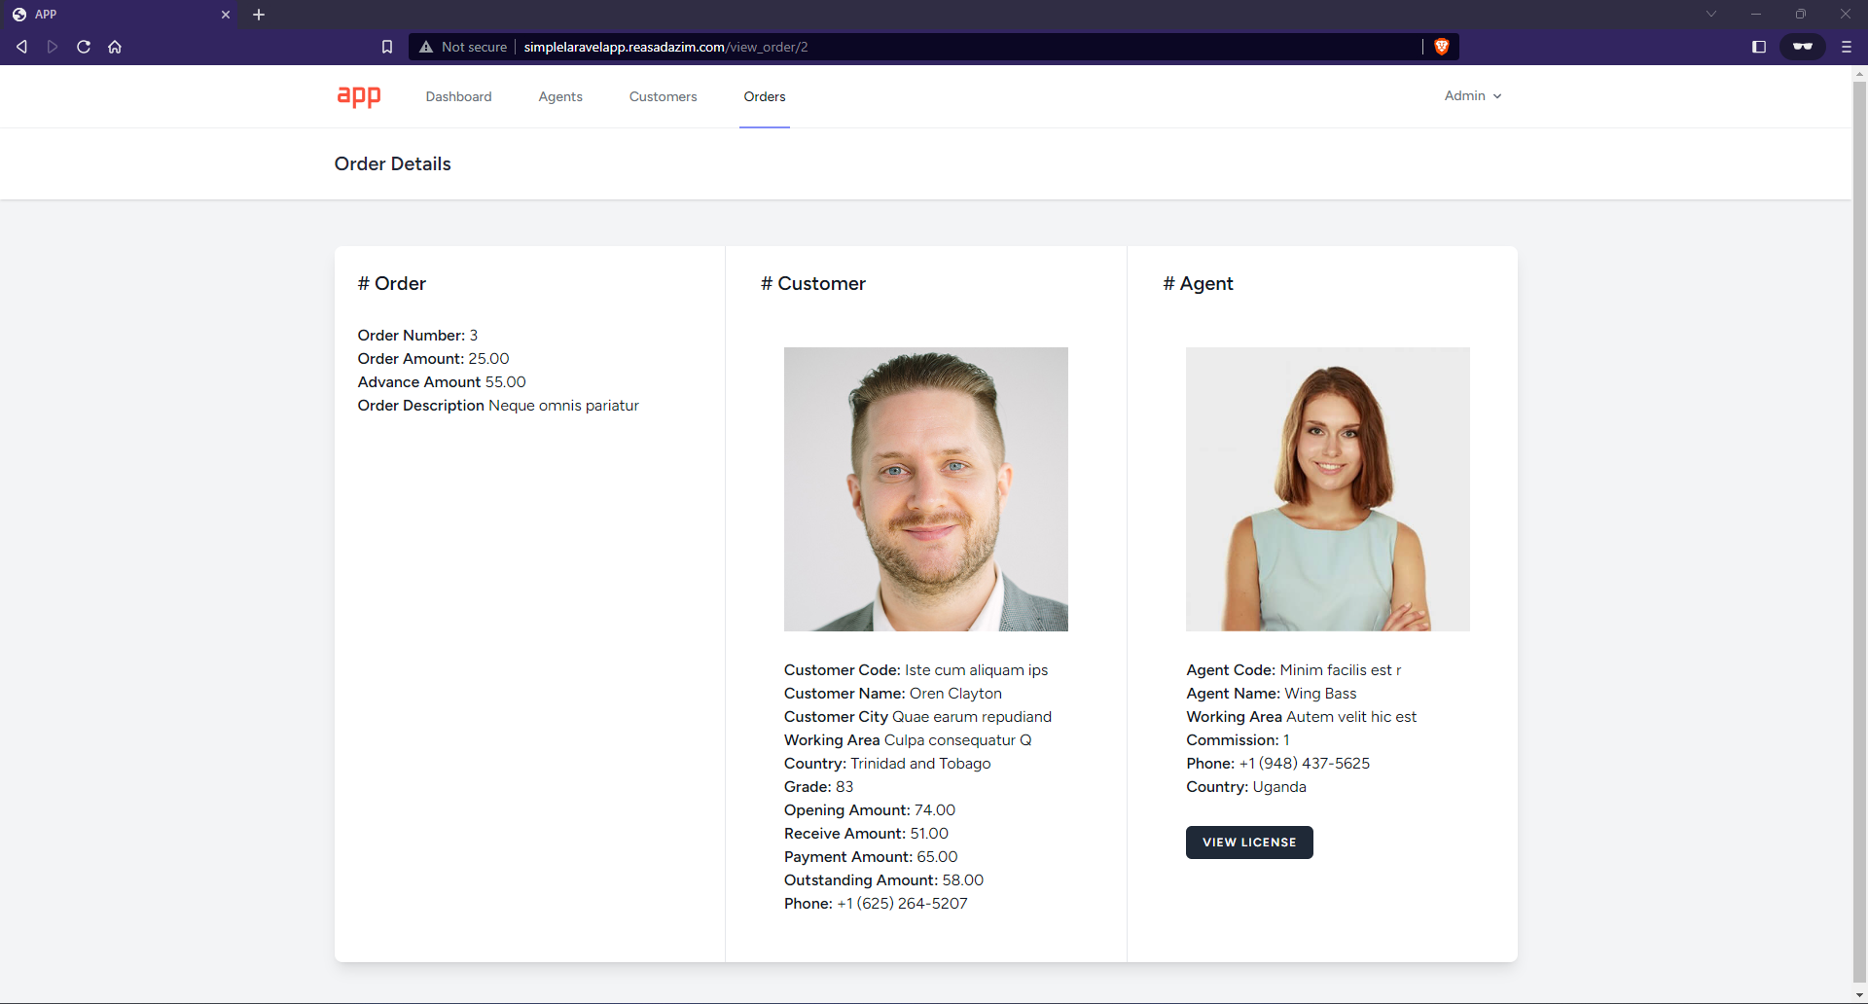Open the Admin dropdown menu
This screenshot has height=1004, width=1868.
coord(1472,96)
